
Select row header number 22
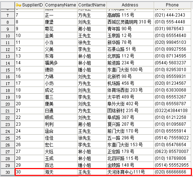point(8,117)
